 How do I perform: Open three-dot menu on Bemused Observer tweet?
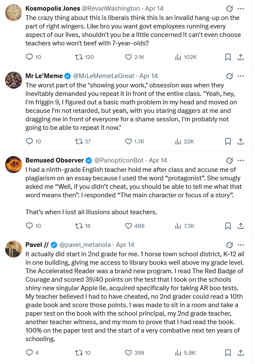coord(241,160)
